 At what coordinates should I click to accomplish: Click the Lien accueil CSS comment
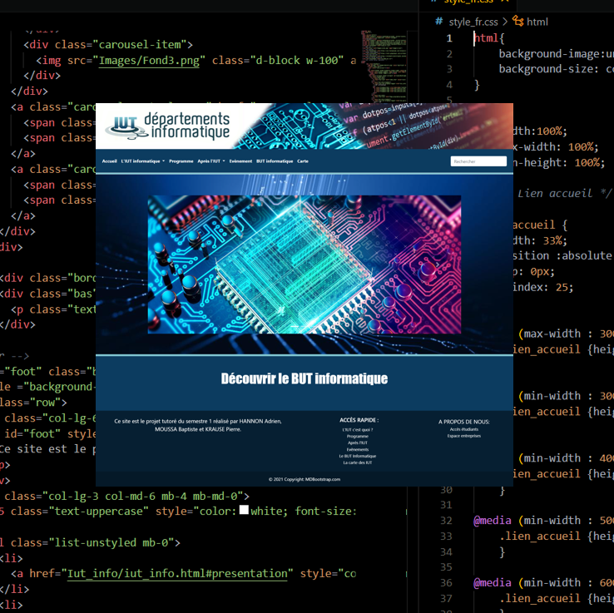[564, 193]
